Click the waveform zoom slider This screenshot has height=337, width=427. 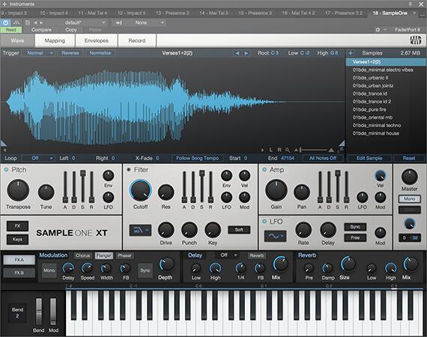(313, 150)
